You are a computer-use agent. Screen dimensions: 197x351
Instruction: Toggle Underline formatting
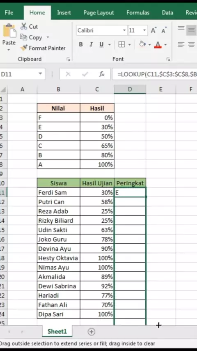101,44
